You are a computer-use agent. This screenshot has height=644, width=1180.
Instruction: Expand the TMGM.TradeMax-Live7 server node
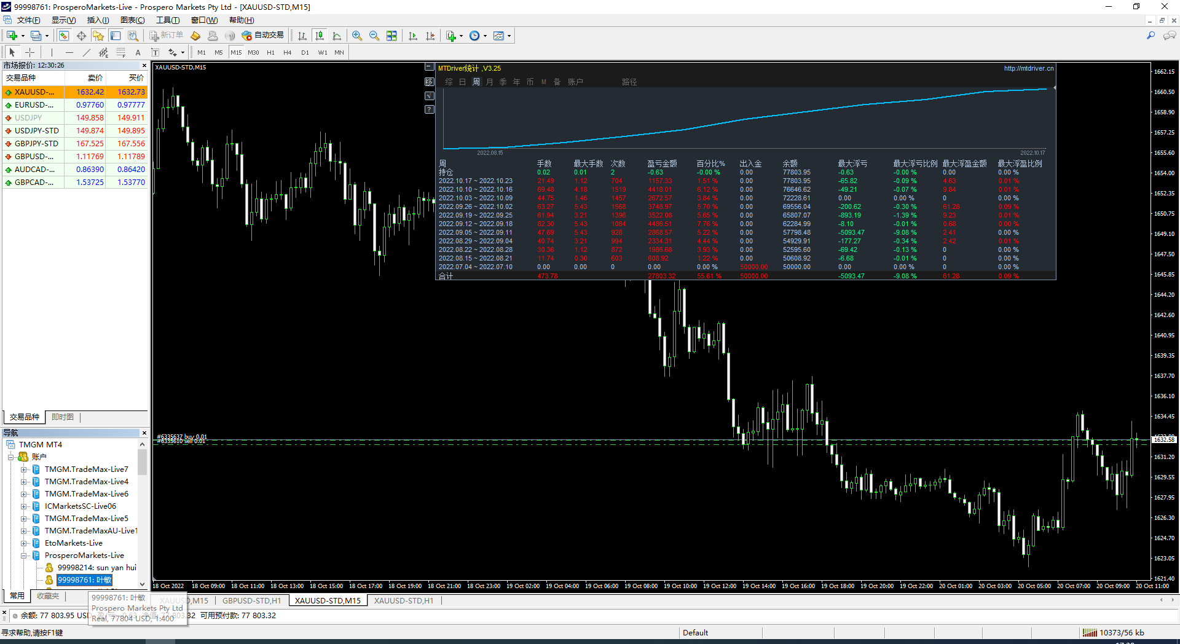pyautogui.click(x=24, y=469)
